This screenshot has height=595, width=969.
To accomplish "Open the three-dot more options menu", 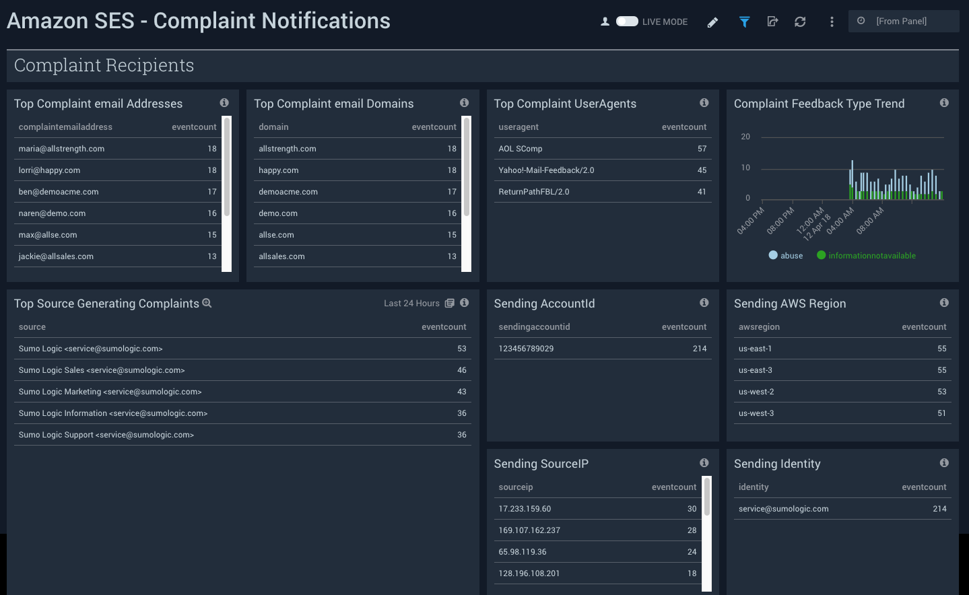I will tap(832, 22).
